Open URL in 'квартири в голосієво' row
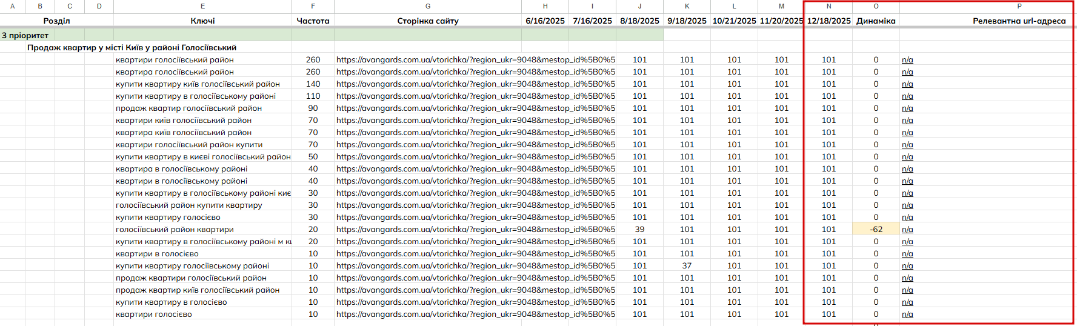 point(476,253)
